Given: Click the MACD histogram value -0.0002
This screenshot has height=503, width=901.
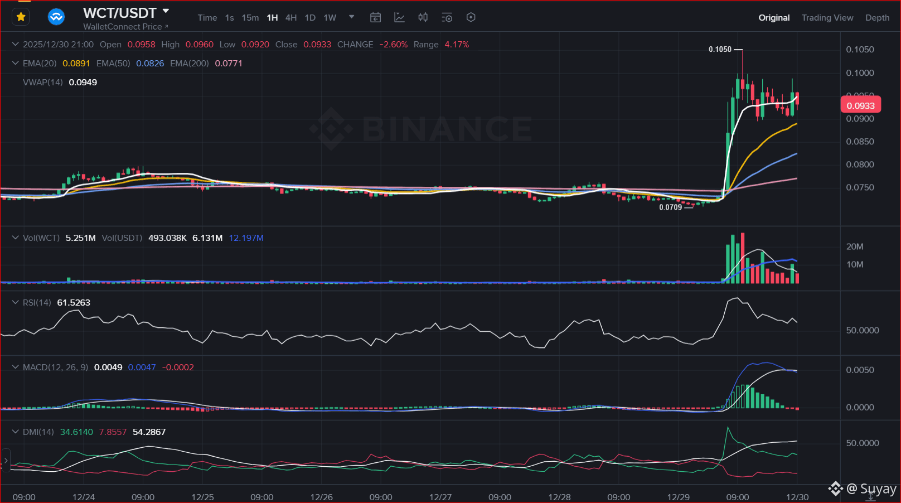Looking at the screenshot, I should (x=178, y=367).
